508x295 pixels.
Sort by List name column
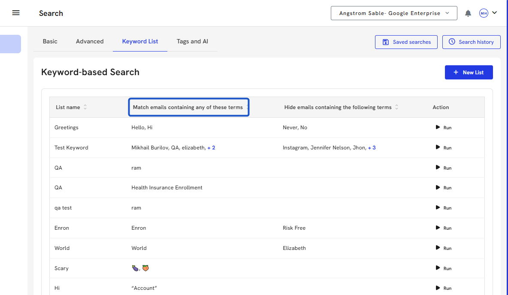[x=85, y=107]
